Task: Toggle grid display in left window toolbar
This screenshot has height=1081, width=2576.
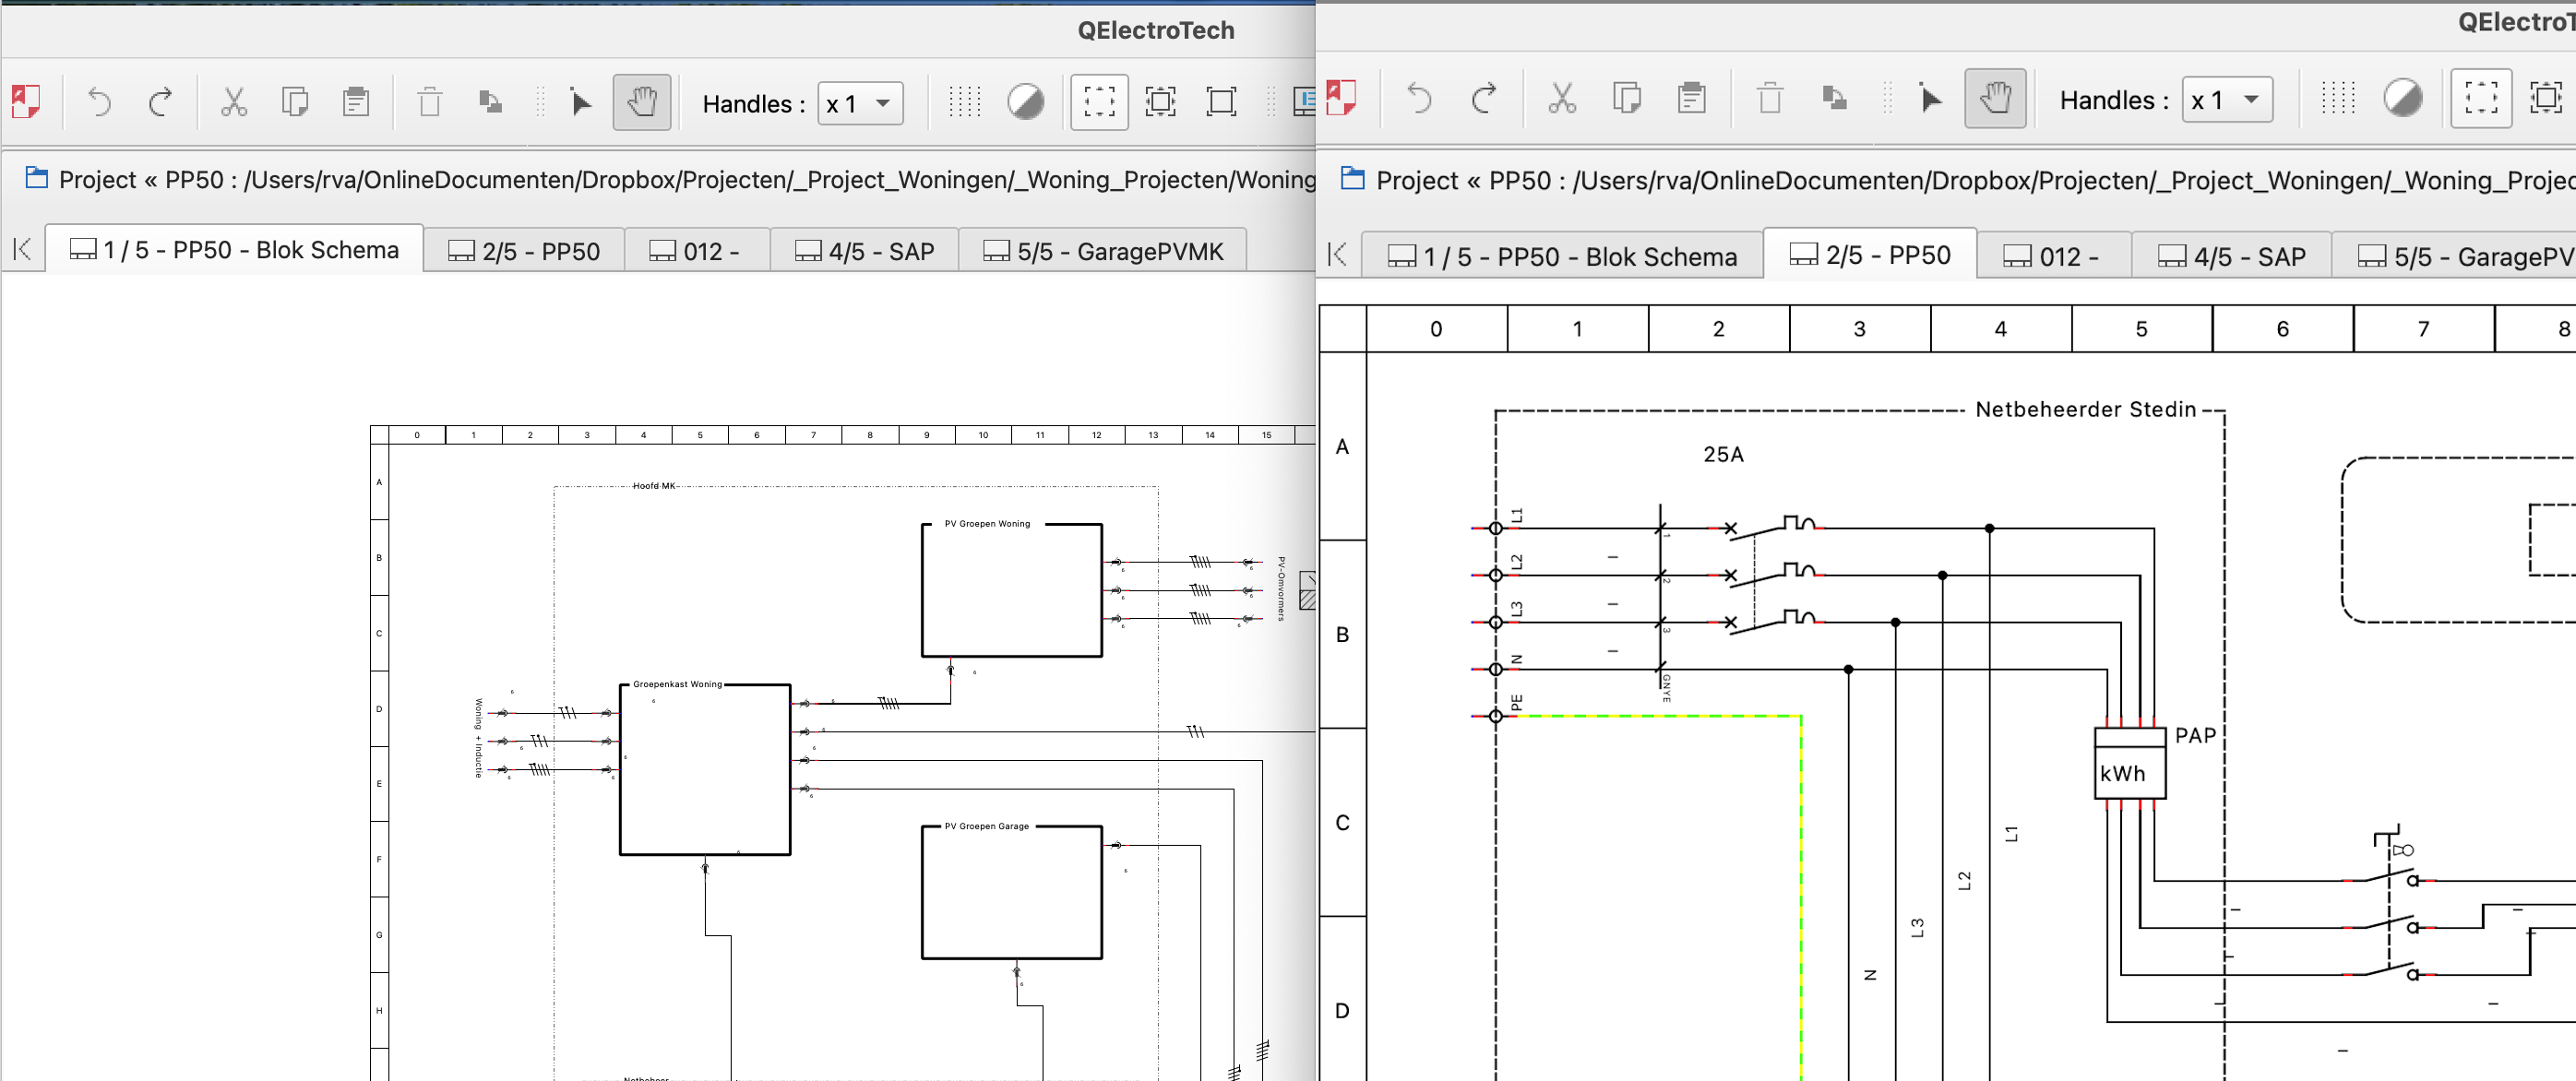Action: pos(964,102)
